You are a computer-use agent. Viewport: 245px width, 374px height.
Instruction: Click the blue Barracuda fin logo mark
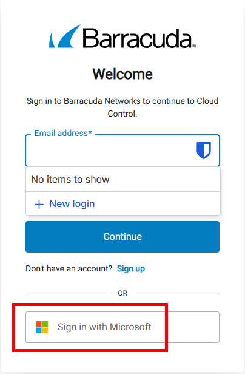click(65, 36)
